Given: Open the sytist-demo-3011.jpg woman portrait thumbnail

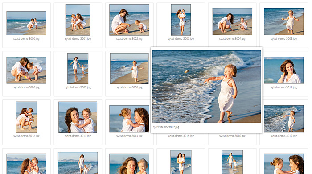Looking at the screenshot, I should tap(284, 70).
